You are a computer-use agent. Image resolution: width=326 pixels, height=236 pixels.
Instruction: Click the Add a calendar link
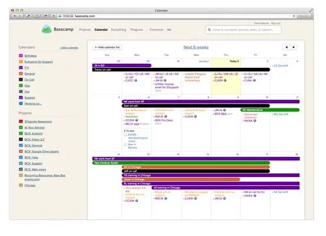(x=69, y=48)
